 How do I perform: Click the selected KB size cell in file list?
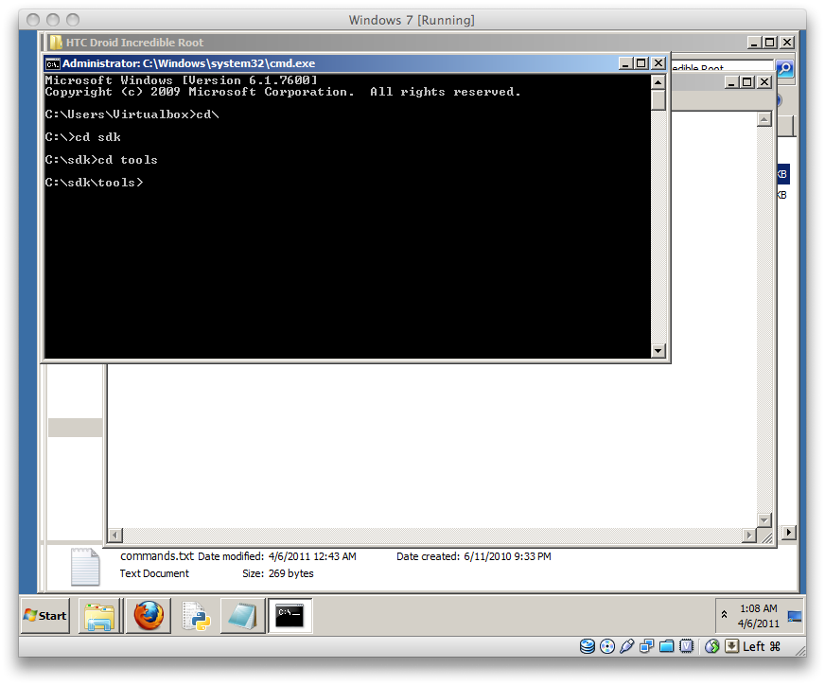coord(782,174)
